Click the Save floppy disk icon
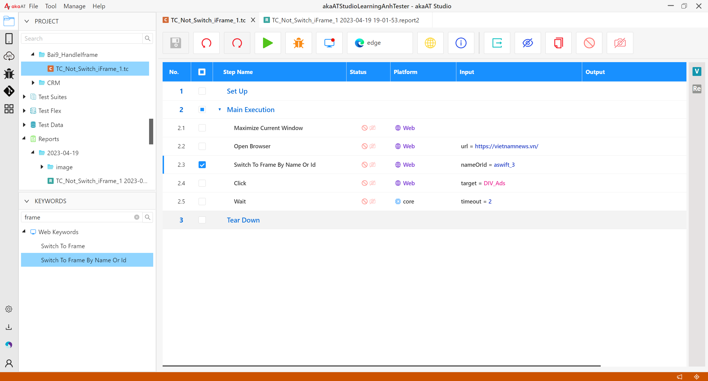Image resolution: width=708 pixels, height=381 pixels. [176, 43]
